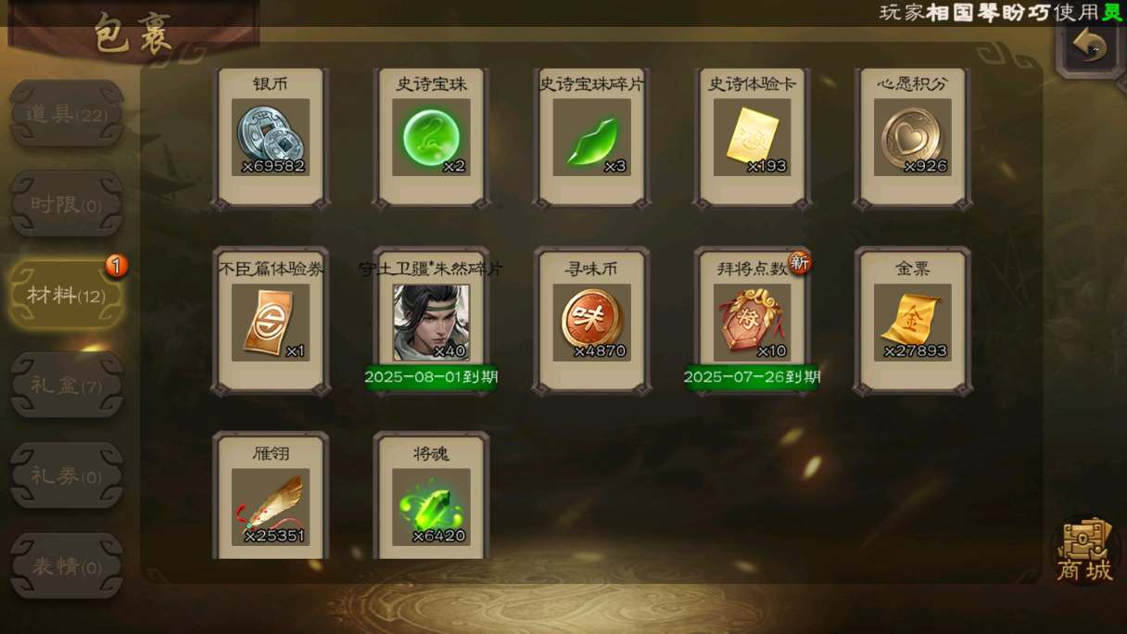The width and height of the screenshot is (1127, 634).
Task: Open the green 史诗宝珠 orb item
Action: tap(431, 137)
